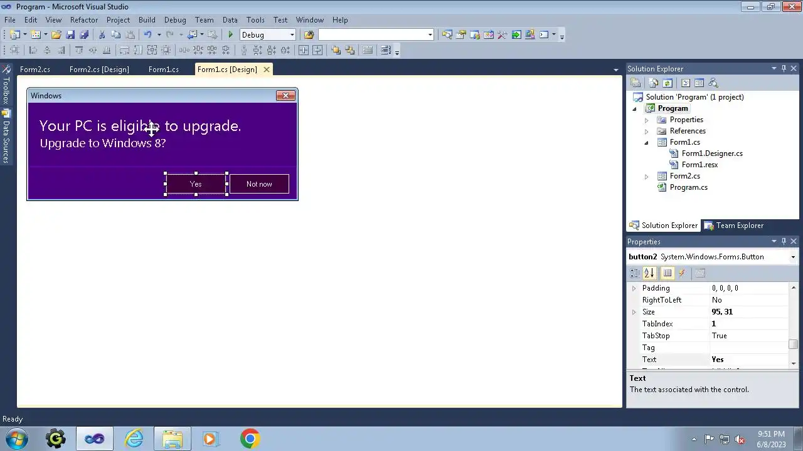Click the Copy icon in toolbar
This screenshot has height=451, width=803.
pyautogui.click(x=115, y=35)
